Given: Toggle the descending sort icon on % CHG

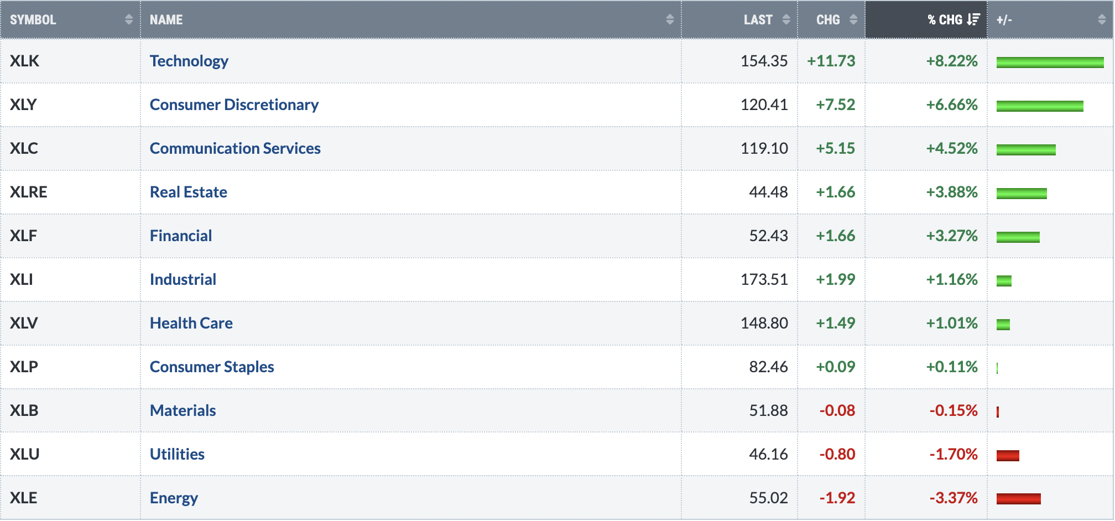Looking at the screenshot, I should [x=973, y=20].
